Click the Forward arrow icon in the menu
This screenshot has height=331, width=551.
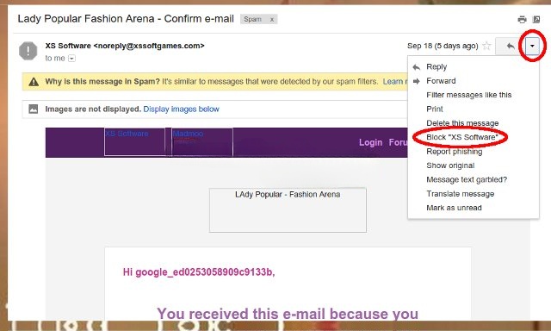click(417, 81)
